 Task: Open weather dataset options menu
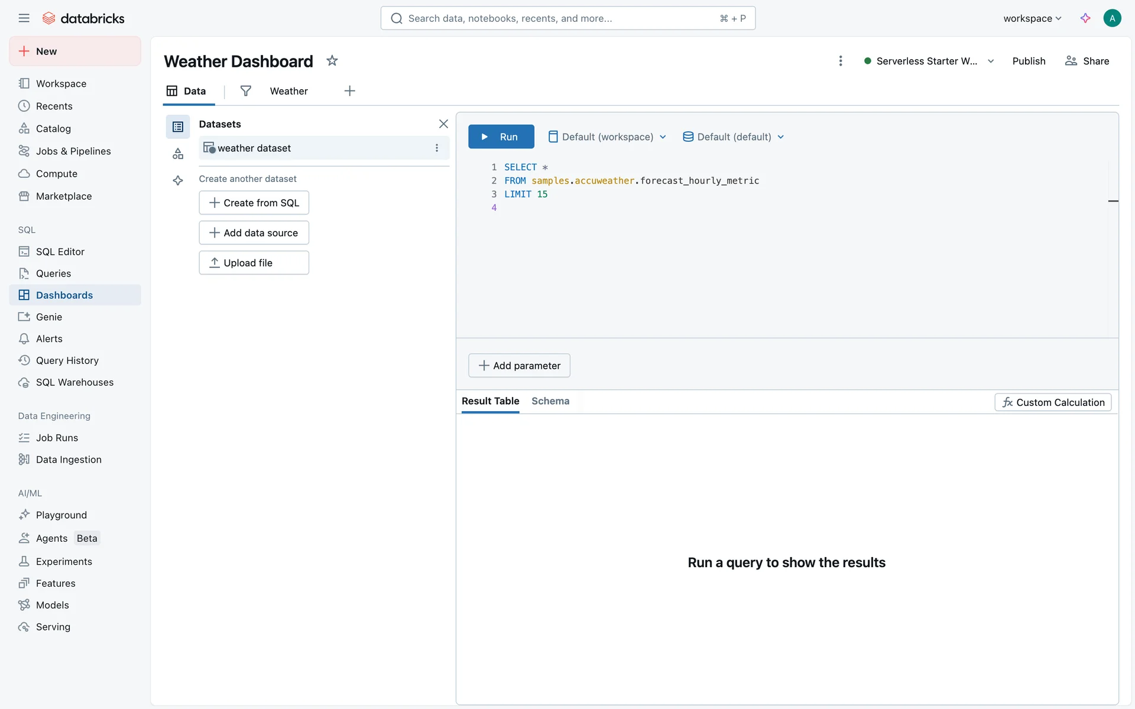437,148
